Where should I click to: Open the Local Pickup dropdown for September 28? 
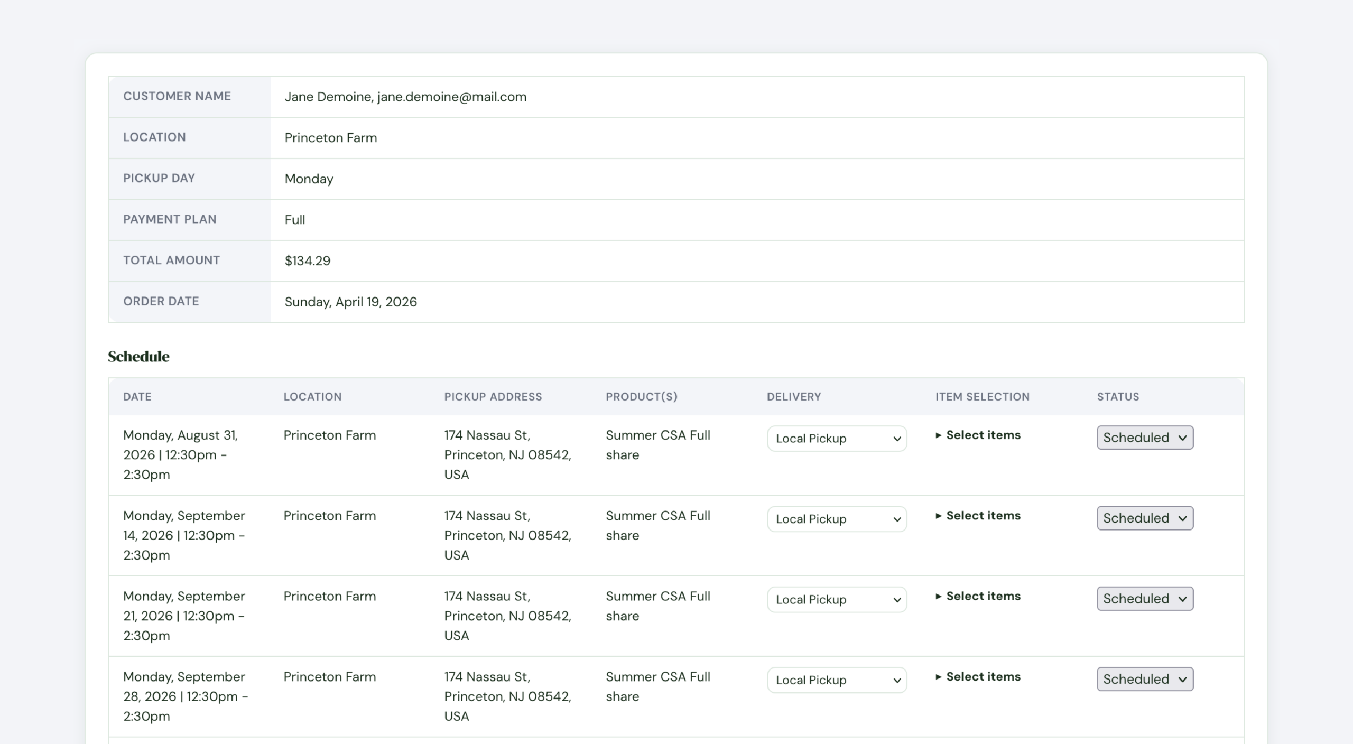click(x=837, y=680)
